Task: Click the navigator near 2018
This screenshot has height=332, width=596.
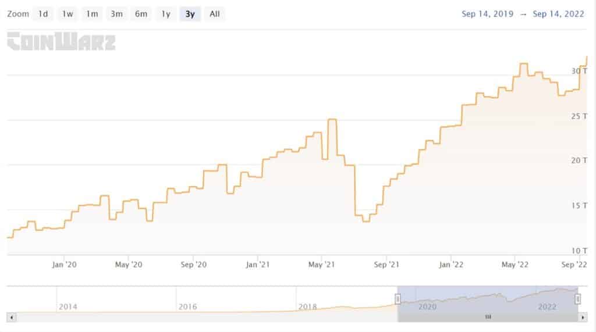Action: point(307,306)
